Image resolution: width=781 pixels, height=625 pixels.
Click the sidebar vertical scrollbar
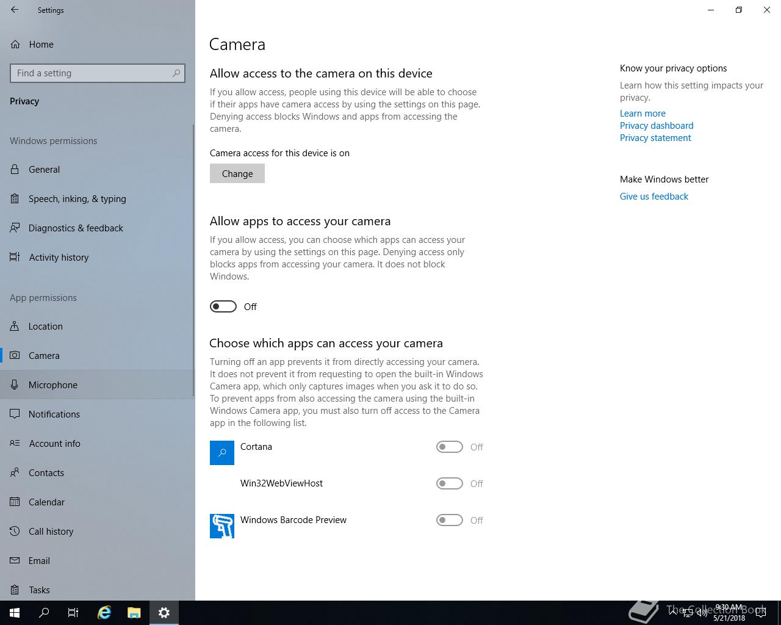click(193, 259)
